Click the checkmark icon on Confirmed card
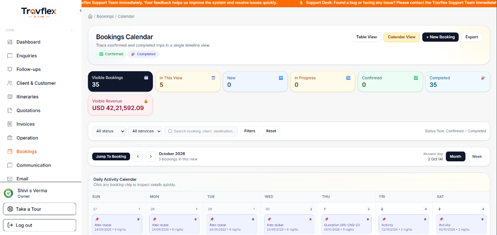The height and width of the screenshot is (235, 497). (416, 78)
